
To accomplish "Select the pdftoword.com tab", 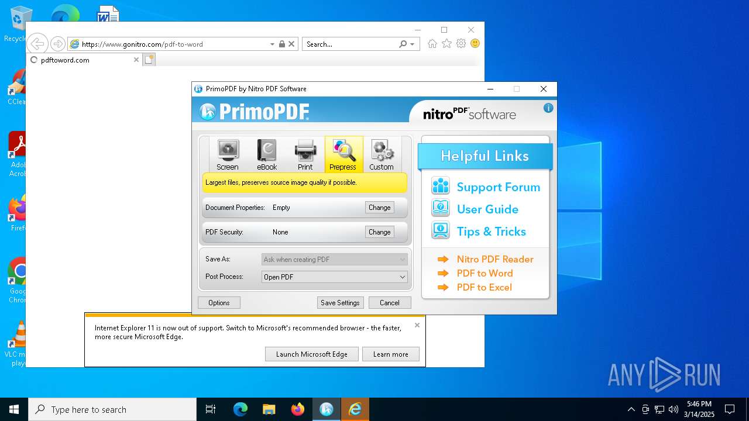I will (84, 60).
